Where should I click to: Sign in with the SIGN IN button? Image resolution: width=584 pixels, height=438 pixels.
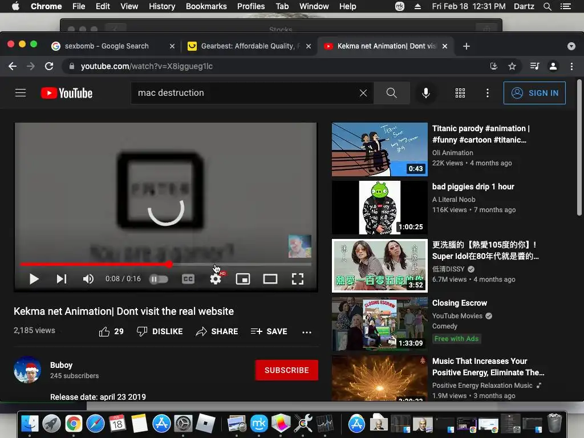(x=534, y=93)
